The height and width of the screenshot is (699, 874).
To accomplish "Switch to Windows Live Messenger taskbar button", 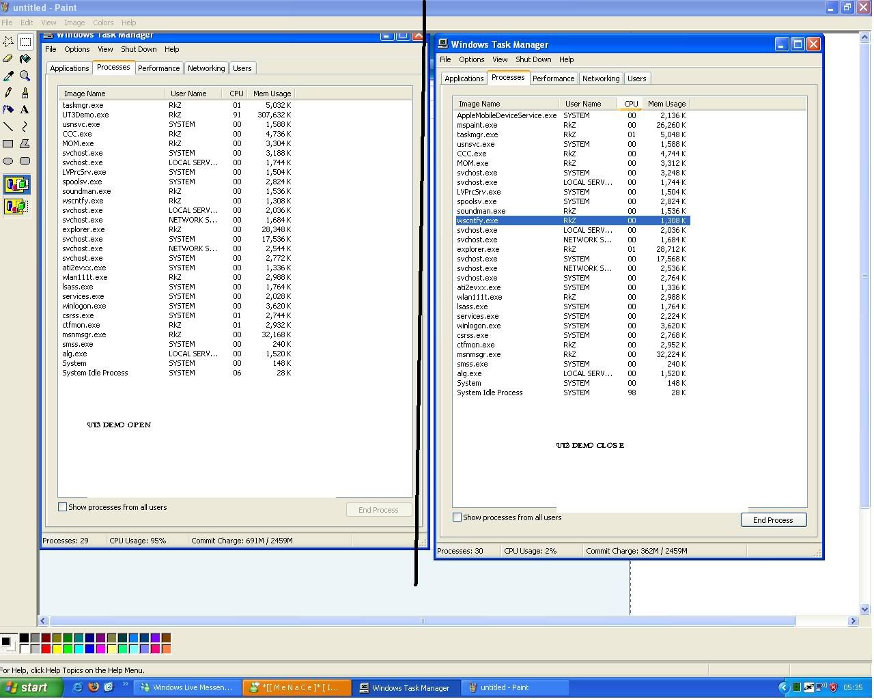I will (x=187, y=687).
